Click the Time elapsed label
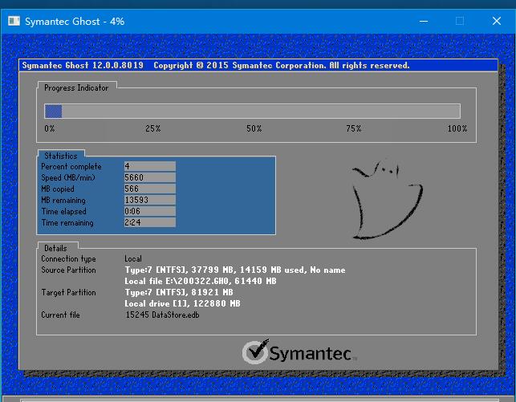 point(64,211)
